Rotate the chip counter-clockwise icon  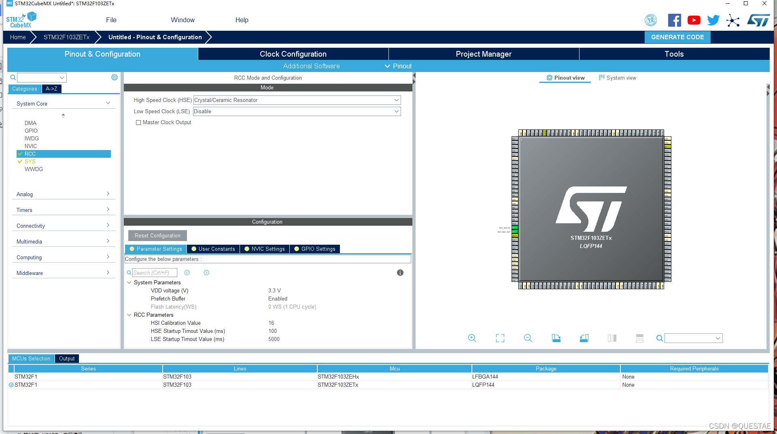pyautogui.click(x=584, y=338)
